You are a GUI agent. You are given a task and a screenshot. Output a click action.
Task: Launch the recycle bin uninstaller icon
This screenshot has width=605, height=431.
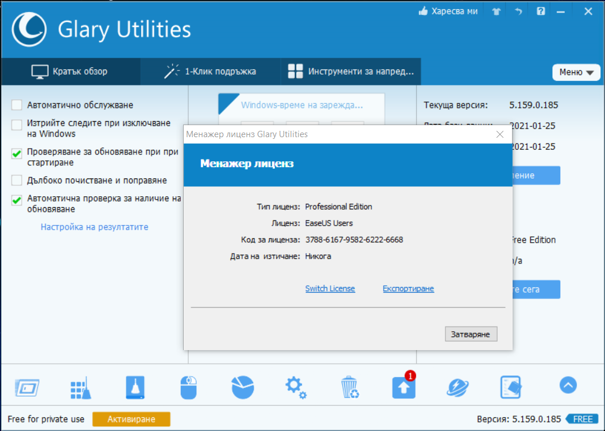(350, 387)
